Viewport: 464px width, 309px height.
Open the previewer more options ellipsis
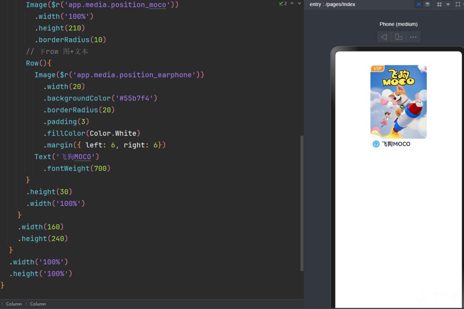413,37
